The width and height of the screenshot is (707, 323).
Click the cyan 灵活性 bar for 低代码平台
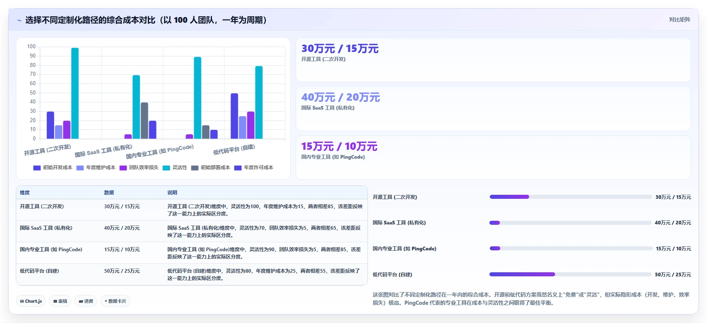tap(259, 103)
